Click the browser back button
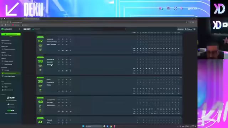The image size is (228, 128). click(x=2, y=22)
